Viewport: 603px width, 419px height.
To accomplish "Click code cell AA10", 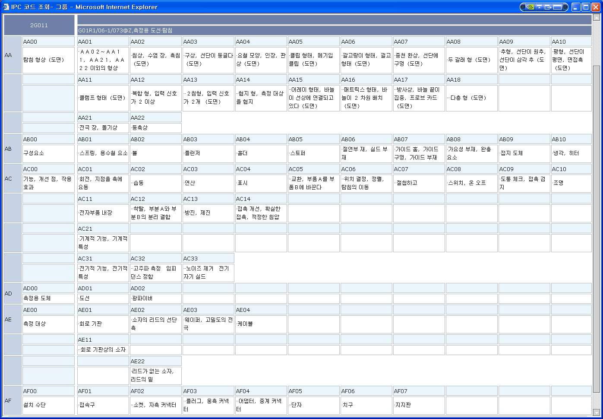I will tap(571, 41).
